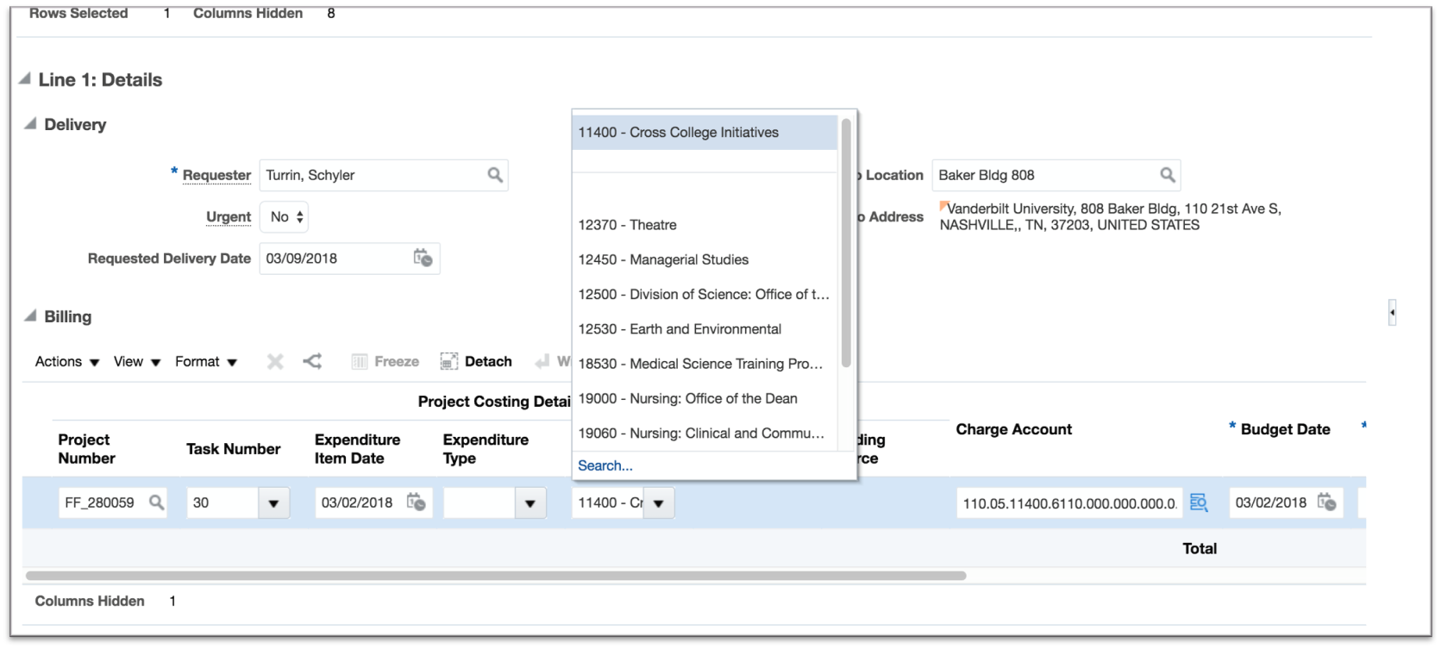This screenshot has height=649, width=1441.
Task: Click the horizontal scrollbar under billing table
Action: point(496,576)
